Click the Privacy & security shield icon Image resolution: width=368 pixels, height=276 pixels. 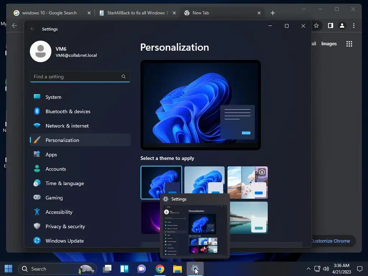(x=37, y=226)
